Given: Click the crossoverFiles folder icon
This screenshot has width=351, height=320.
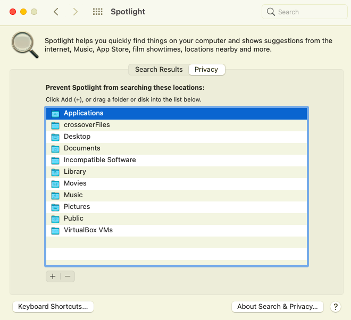Looking at the screenshot, I should (55, 125).
